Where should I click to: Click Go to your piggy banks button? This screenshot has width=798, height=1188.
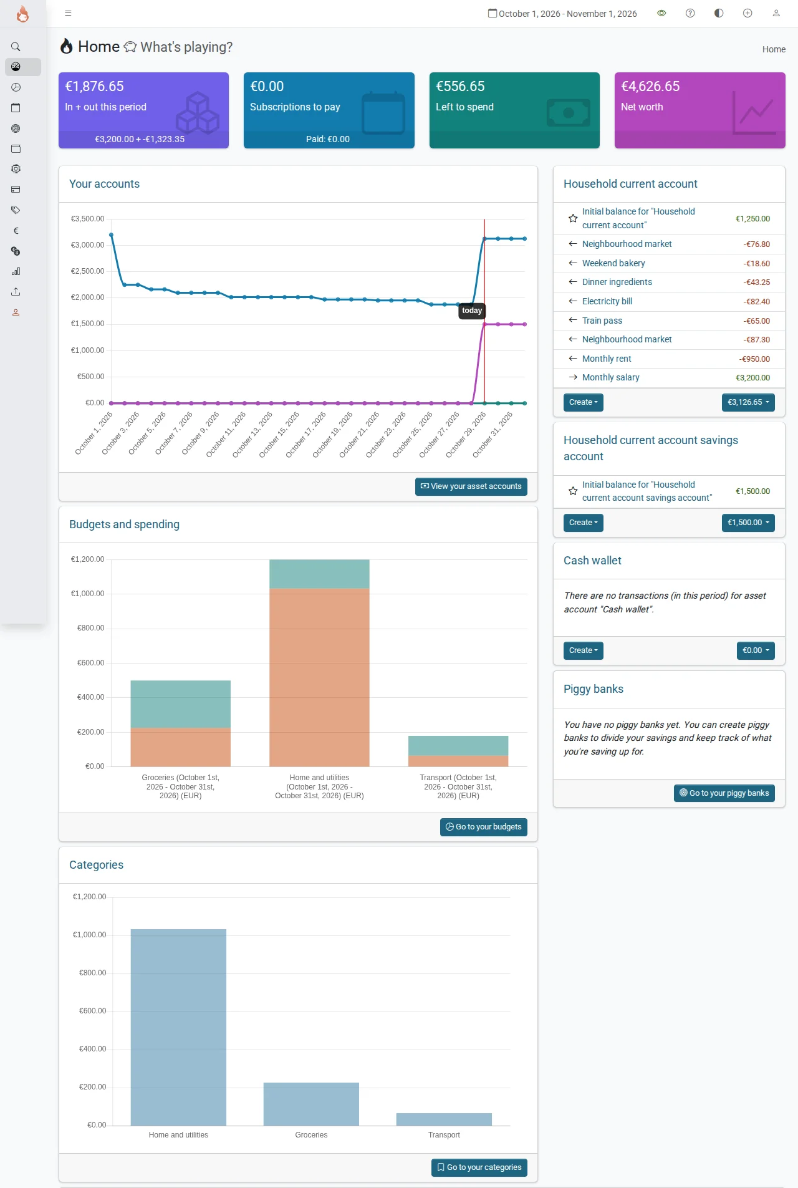724,793
